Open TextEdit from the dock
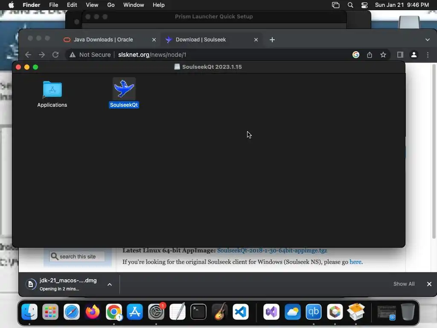Screen dimensions: 437x328 click(177, 312)
